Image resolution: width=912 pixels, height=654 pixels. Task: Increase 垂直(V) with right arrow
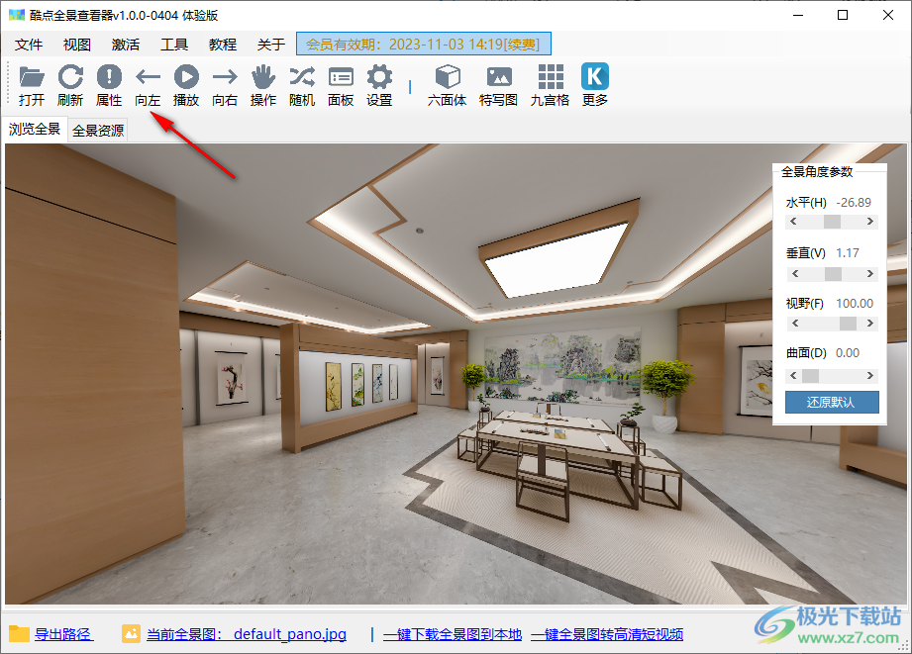tap(870, 274)
